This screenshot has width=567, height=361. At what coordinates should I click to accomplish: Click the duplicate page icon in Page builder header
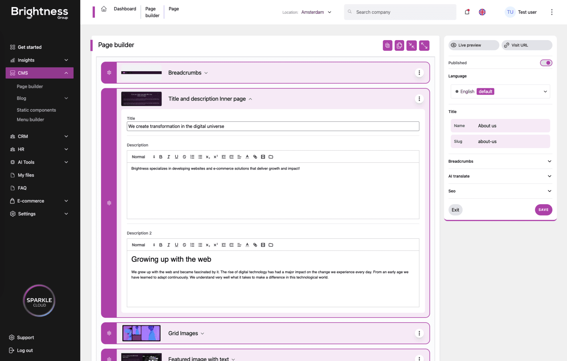399,45
